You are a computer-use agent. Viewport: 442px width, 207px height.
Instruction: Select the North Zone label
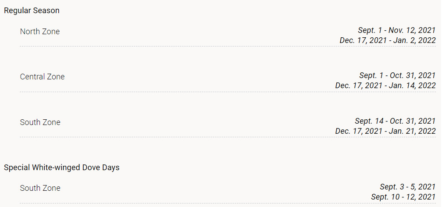tap(40, 32)
